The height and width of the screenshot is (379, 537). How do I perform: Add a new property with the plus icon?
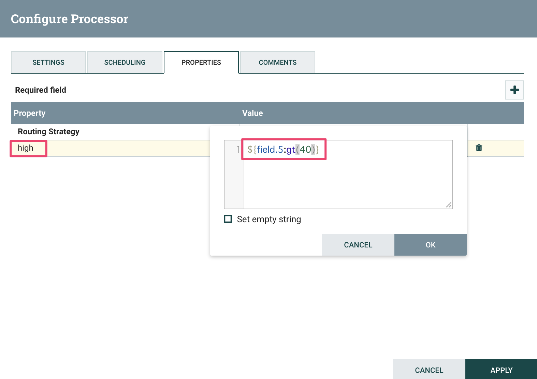514,90
